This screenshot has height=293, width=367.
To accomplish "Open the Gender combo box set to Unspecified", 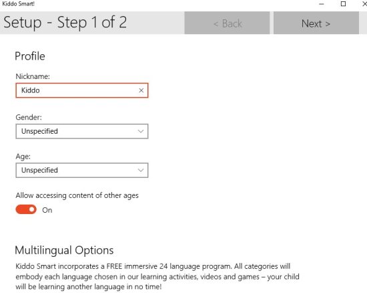I will 82,131.
